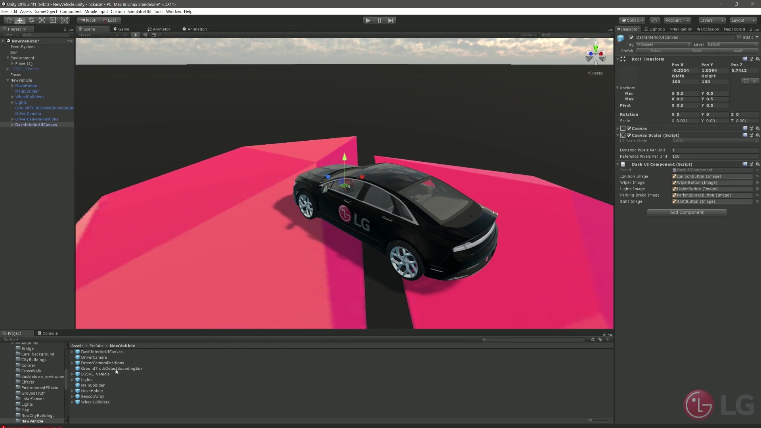761x428 pixels.
Task: Toggle scene audio speaker icon
Action: [145, 35]
